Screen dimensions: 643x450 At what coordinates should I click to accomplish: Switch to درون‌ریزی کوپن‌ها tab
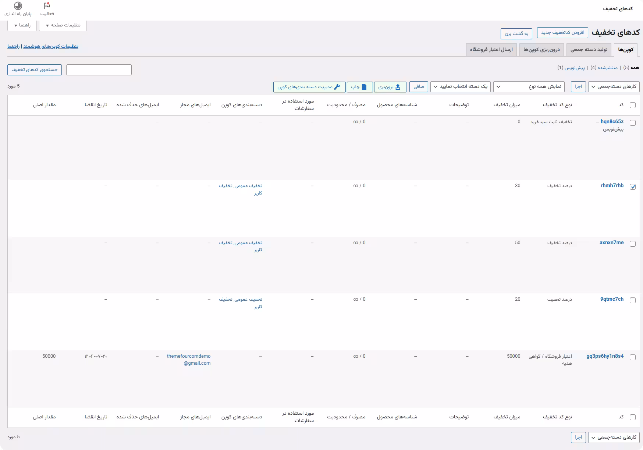point(541,50)
